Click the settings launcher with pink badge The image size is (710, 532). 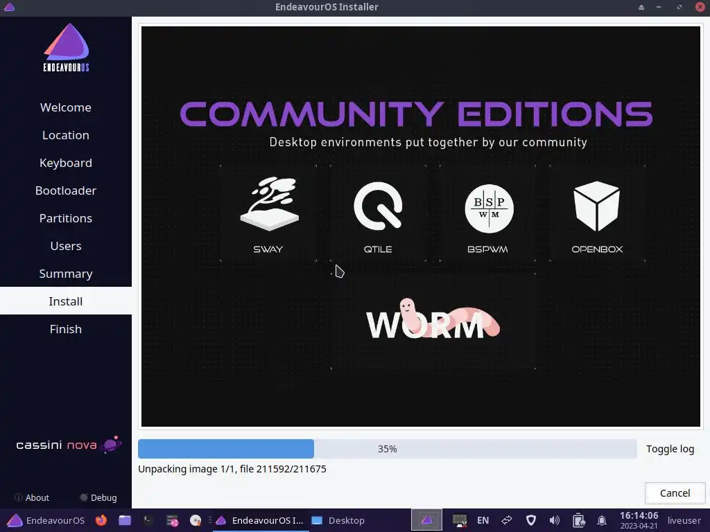pyautogui.click(x=172, y=521)
